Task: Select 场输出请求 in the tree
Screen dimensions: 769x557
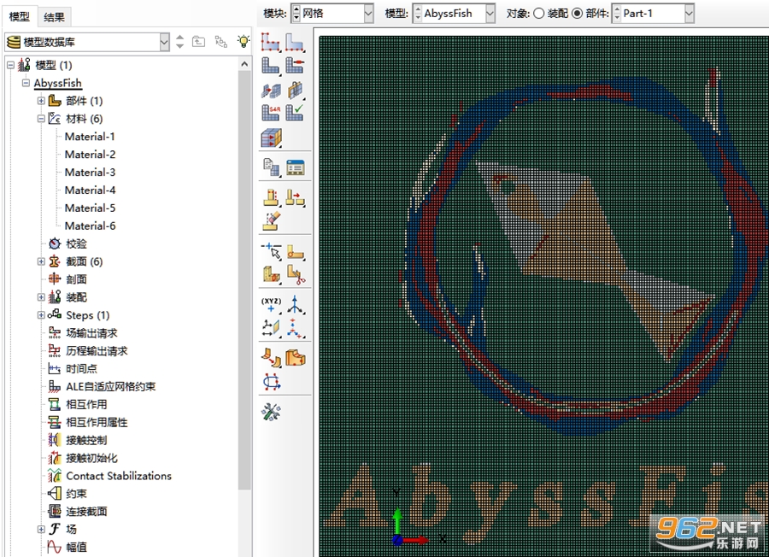Action: 91,333
